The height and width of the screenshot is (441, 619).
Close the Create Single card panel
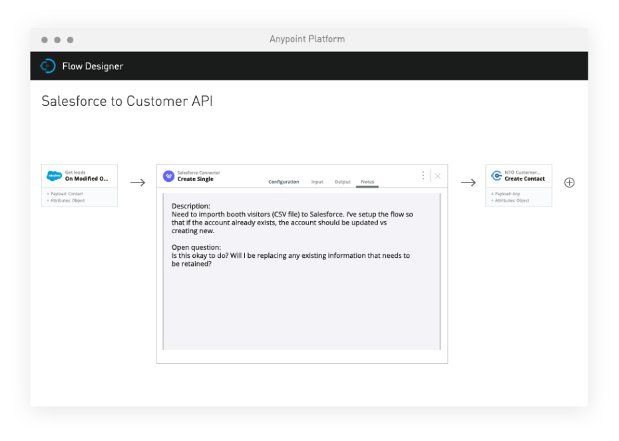[x=438, y=177]
